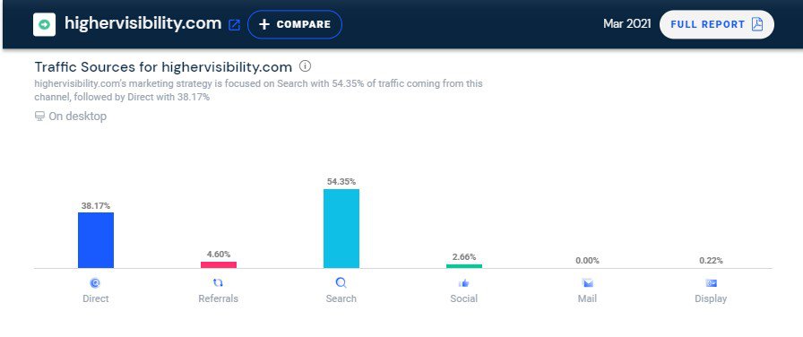Click the green Social bar

point(464,266)
